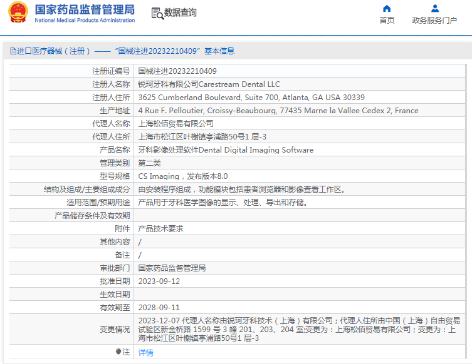Select 国家药品监督管理局 approval department value
This screenshot has width=472, height=364.
172,268
